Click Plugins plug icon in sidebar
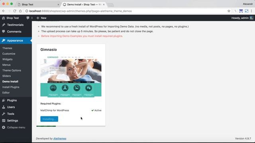This screenshot has height=143, width=255. (4, 100)
